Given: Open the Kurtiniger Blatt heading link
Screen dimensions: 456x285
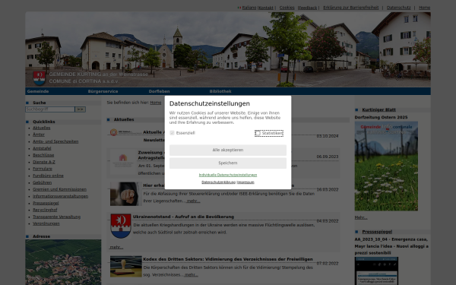Looking at the screenshot, I should tap(379, 110).
